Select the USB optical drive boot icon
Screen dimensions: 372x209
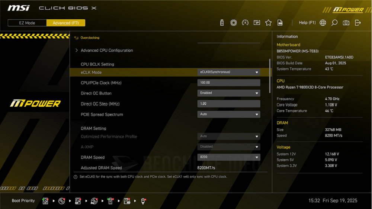tap(94, 201)
